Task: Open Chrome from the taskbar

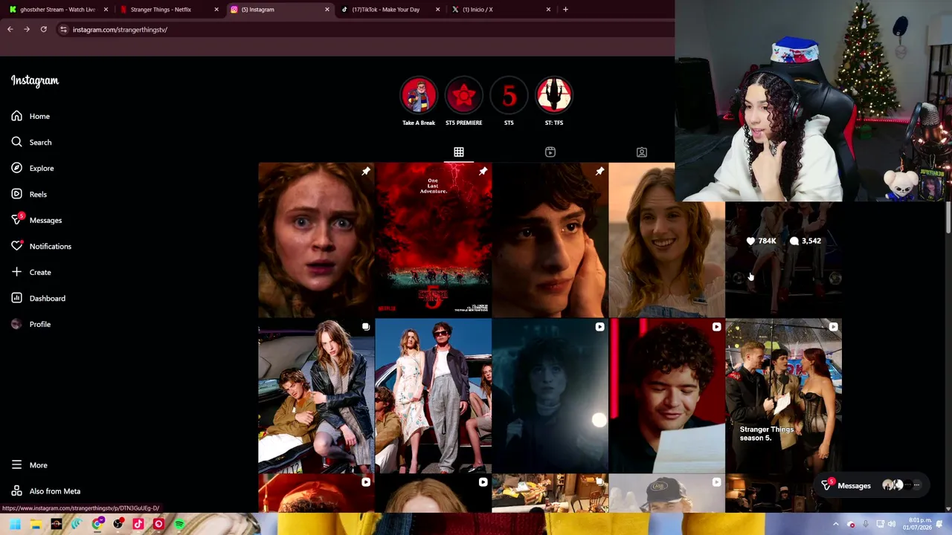Action: click(x=97, y=525)
